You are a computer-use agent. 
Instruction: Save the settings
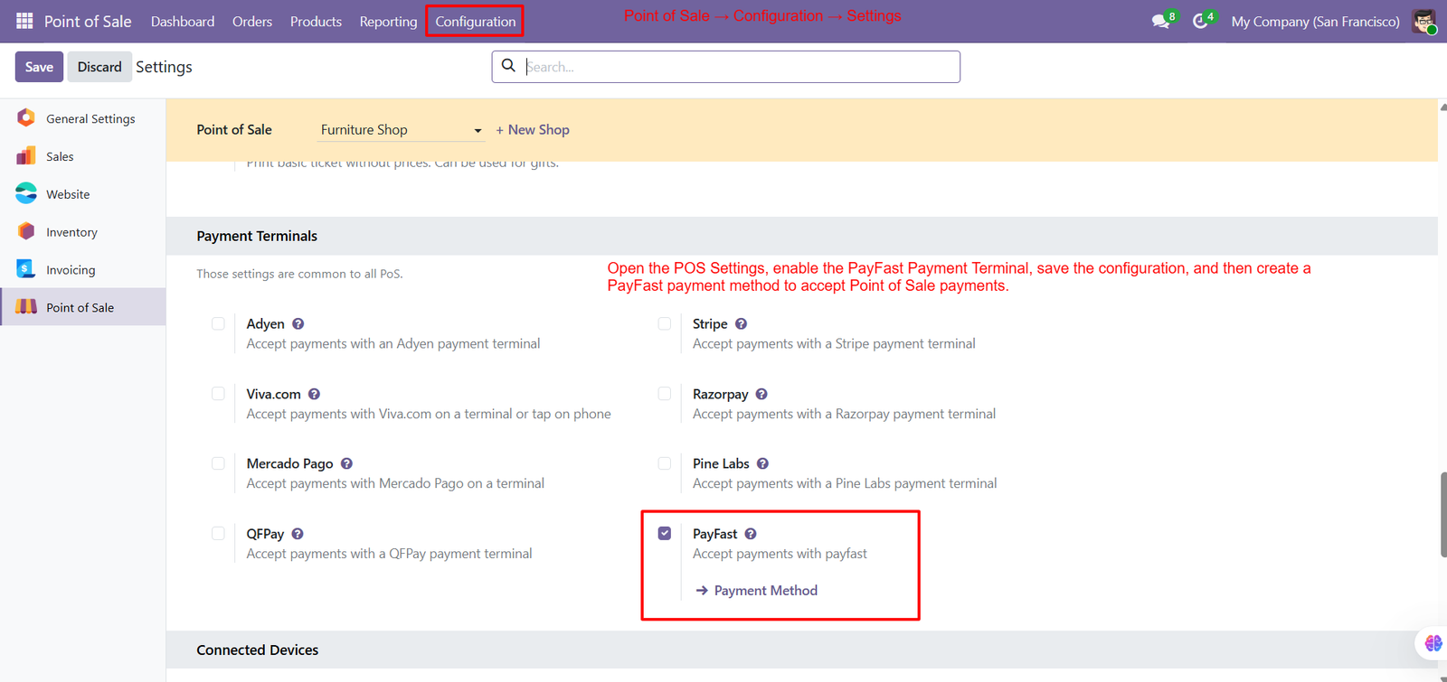(39, 67)
